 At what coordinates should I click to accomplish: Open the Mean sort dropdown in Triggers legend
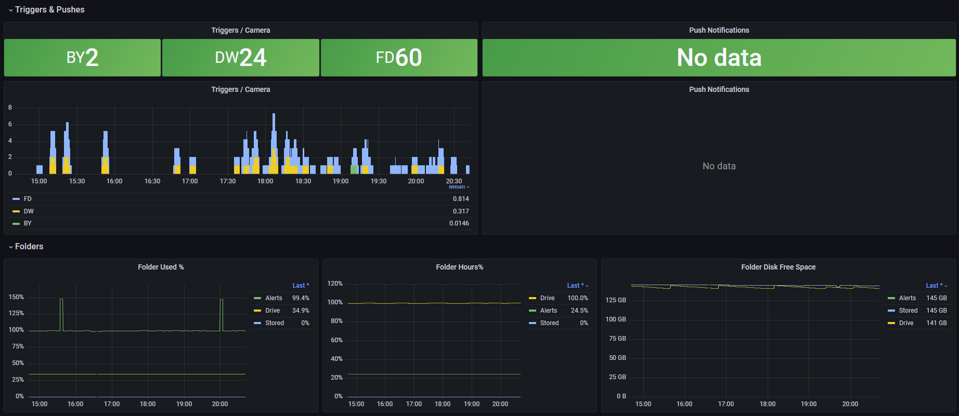[459, 187]
